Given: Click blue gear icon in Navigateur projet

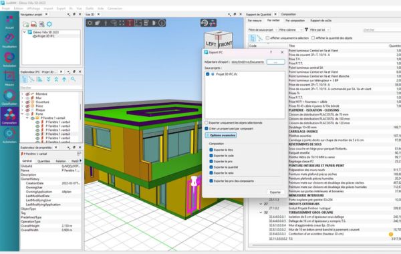Looking at the screenshot, I should (49, 24).
